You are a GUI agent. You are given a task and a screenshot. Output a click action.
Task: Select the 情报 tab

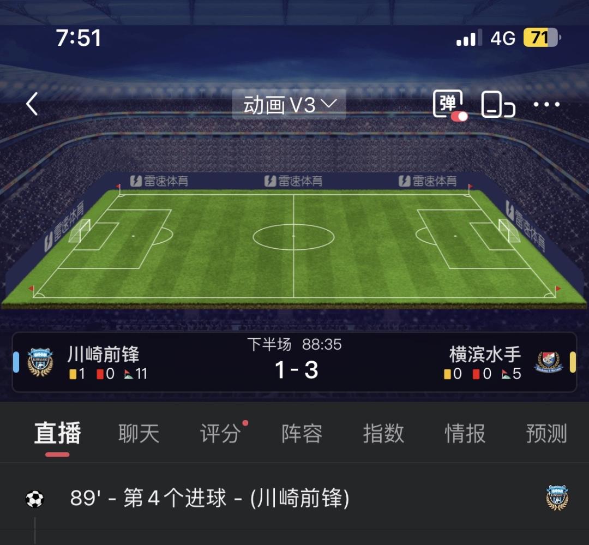(x=465, y=433)
